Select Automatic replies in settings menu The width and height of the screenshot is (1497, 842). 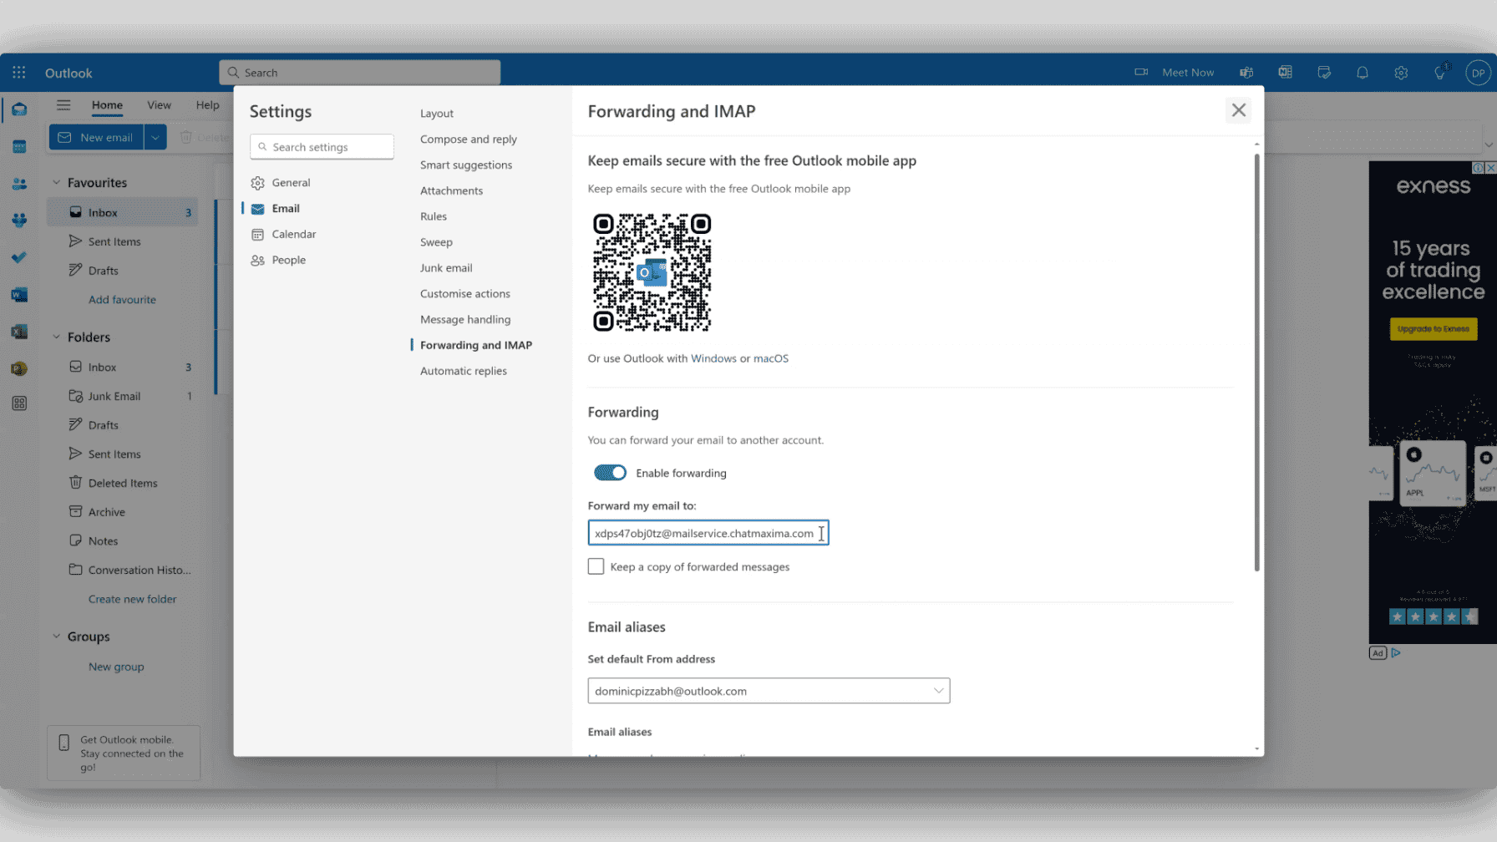pyautogui.click(x=463, y=371)
